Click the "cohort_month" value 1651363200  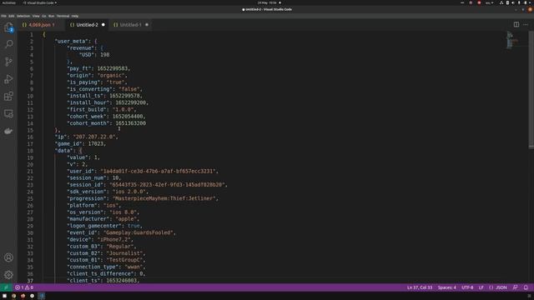pos(131,123)
